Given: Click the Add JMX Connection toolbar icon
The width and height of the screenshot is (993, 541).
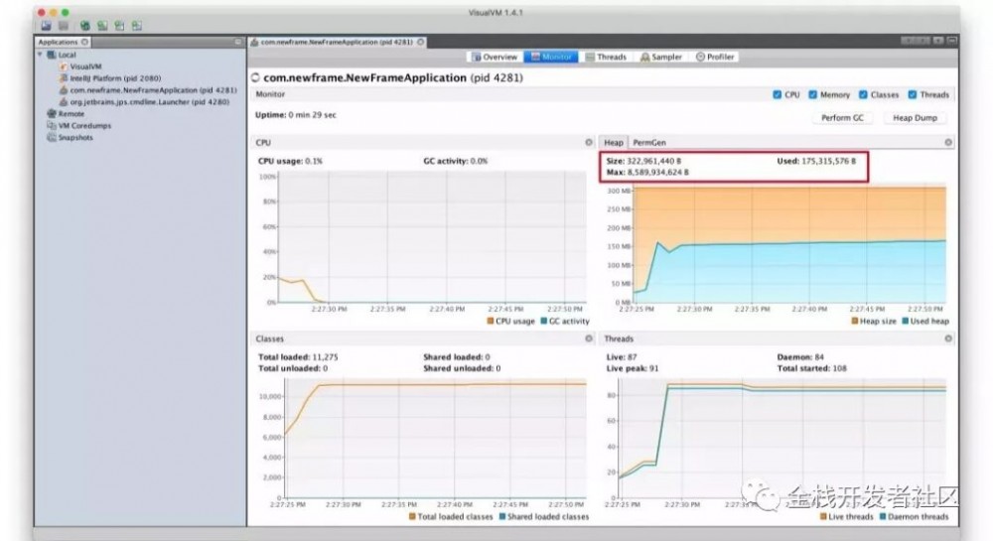Looking at the screenshot, I should tap(102, 26).
